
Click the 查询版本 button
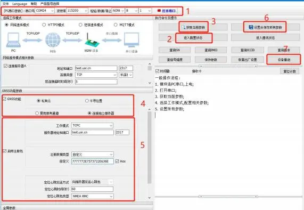point(284,50)
